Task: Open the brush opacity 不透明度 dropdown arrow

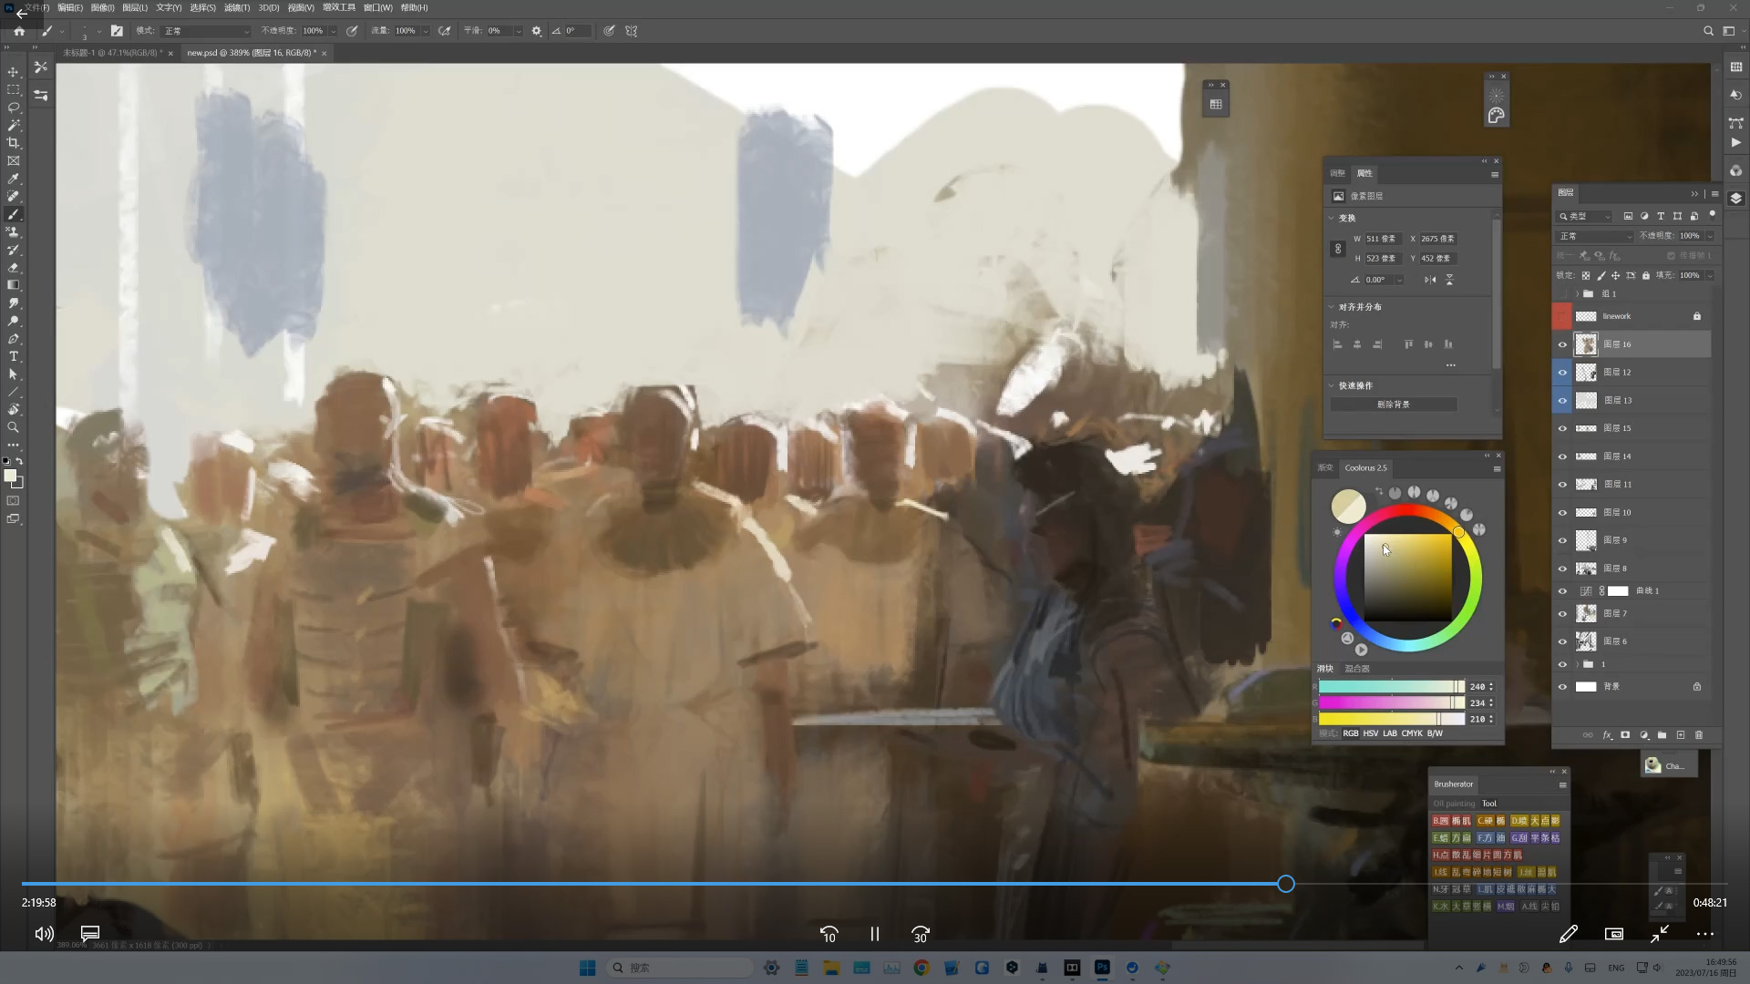Action: coord(334,31)
